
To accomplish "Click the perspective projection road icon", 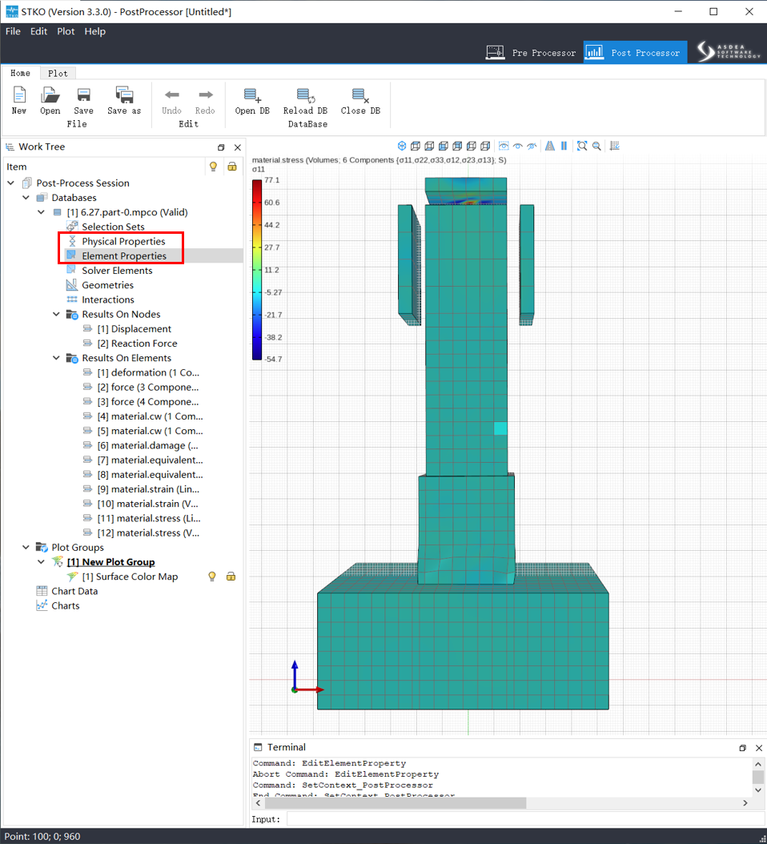I will point(549,146).
